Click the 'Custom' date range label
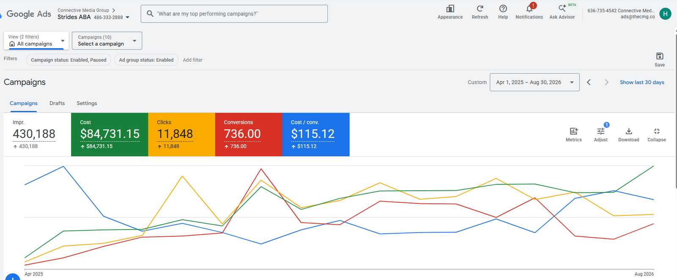 (x=477, y=82)
